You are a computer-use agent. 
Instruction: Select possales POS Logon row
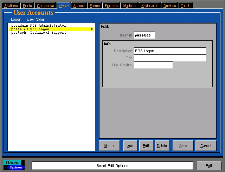[51, 29]
